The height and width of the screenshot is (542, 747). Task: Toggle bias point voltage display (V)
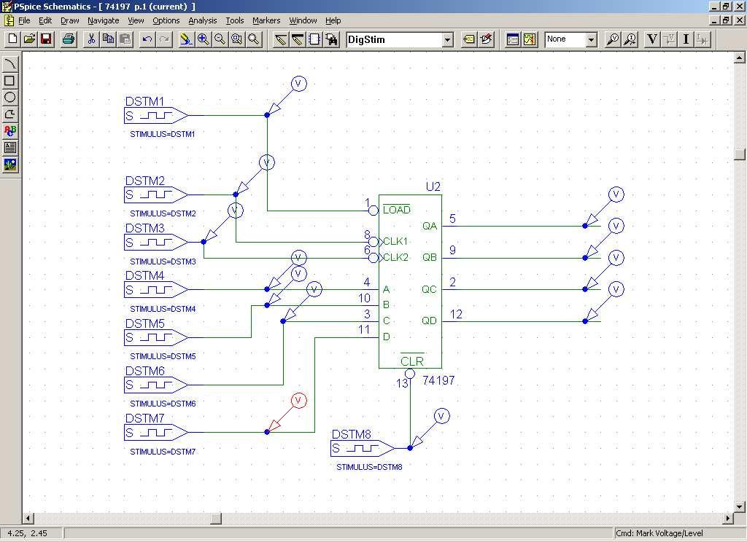click(x=652, y=39)
